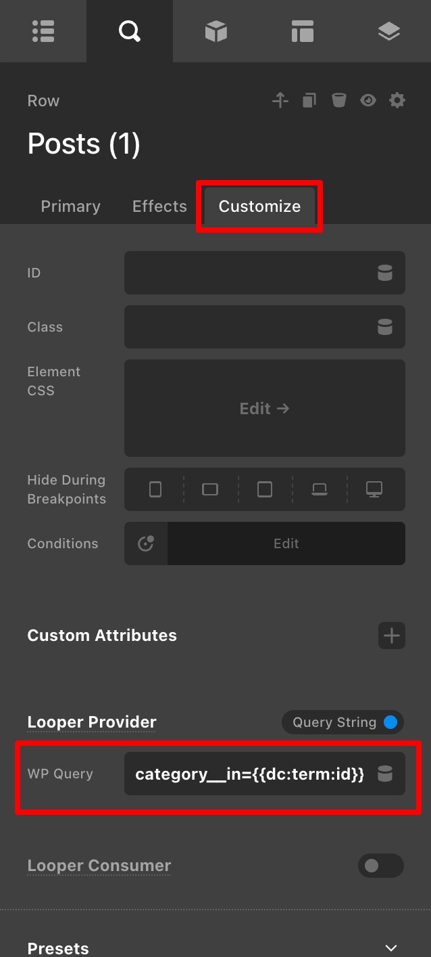Toggle the Query String switch
Viewport: 431px width, 957px height.
pyautogui.click(x=343, y=722)
